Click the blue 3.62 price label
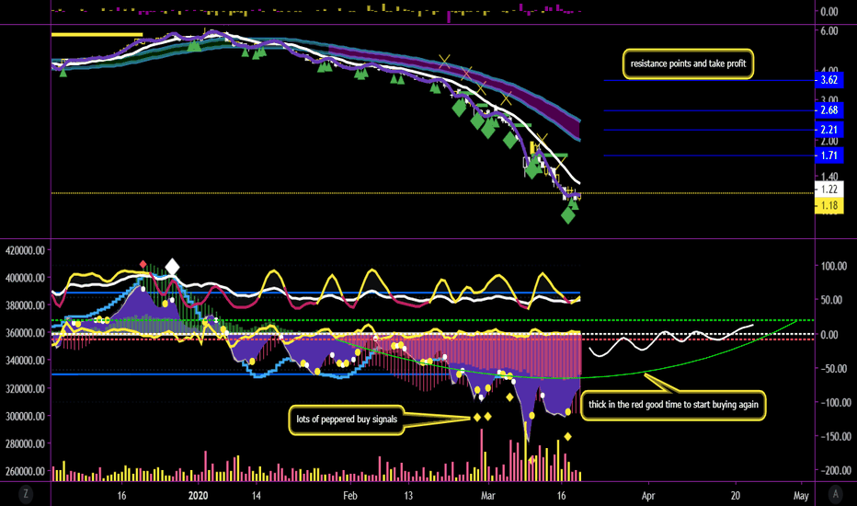This screenshot has width=857, height=506. click(x=829, y=80)
